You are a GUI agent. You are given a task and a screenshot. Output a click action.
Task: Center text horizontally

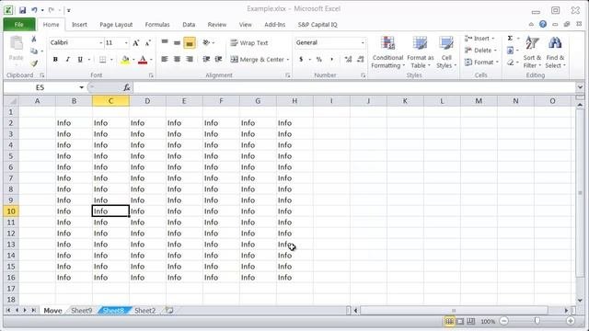(x=177, y=59)
